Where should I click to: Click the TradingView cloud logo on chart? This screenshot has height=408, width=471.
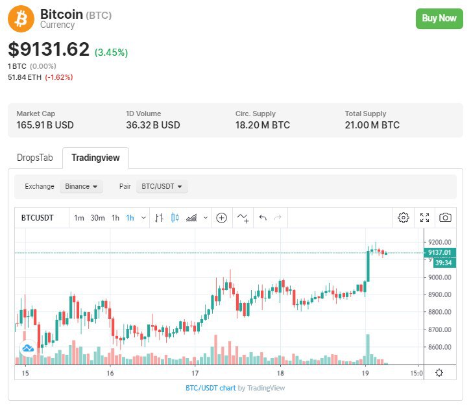pyautogui.click(x=28, y=348)
